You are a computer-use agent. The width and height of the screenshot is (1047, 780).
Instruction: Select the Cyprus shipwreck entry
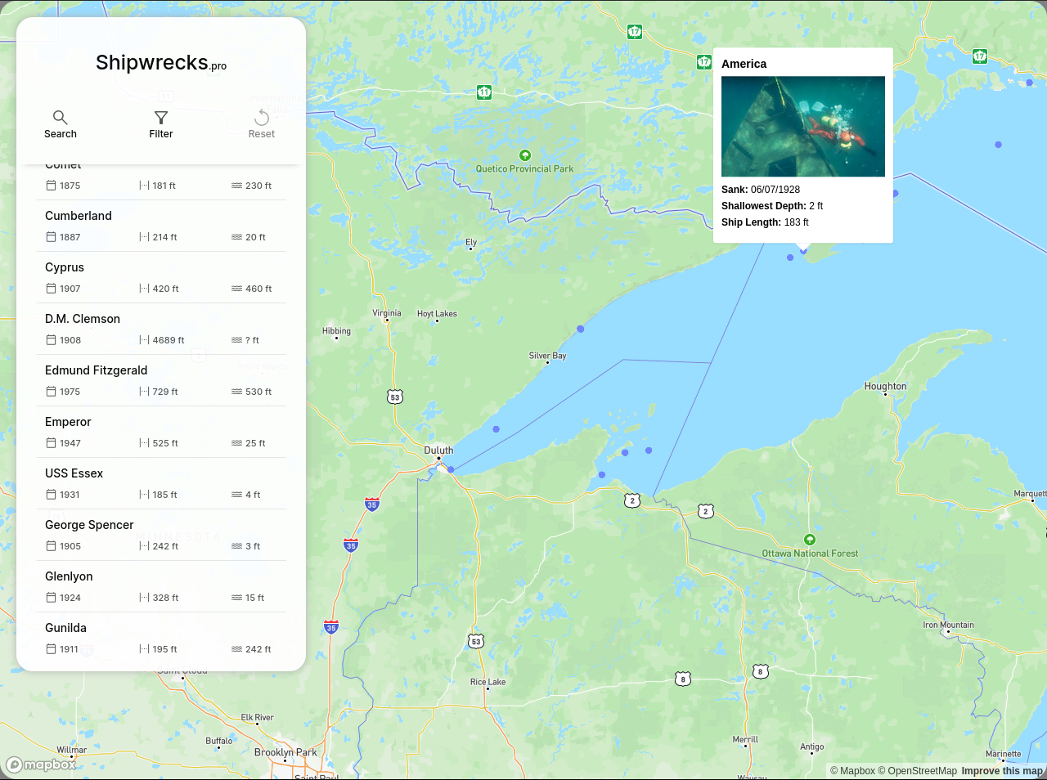[161, 277]
